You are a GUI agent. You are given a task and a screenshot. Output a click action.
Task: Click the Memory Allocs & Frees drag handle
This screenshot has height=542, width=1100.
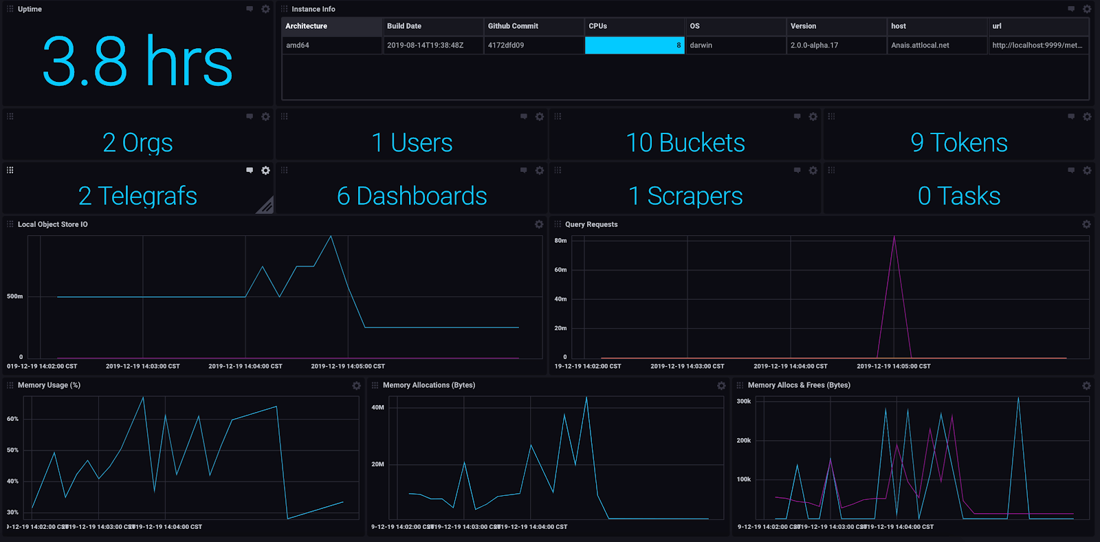[740, 385]
